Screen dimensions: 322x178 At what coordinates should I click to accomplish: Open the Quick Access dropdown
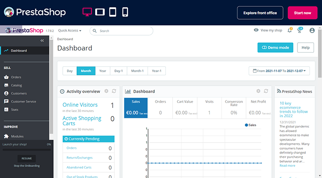click(70, 30)
